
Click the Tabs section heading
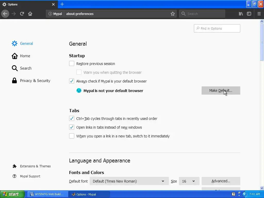(x=74, y=111)
